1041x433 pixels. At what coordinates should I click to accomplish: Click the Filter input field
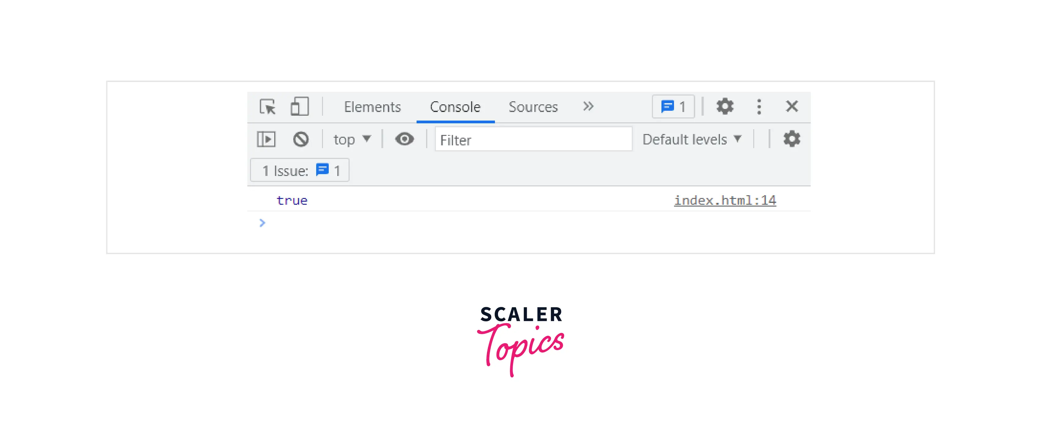point(531,140)
